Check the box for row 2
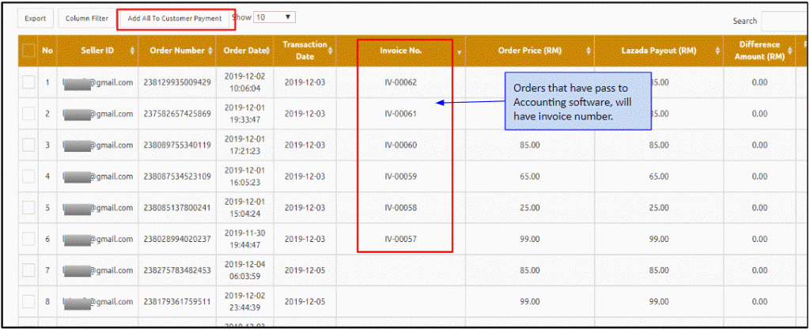The image size is (810, 329). 28,114
